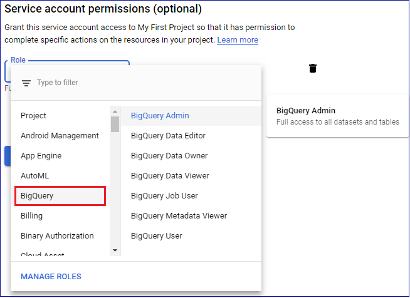Choose the BigQuery Admin role

(x=160, y=116)
